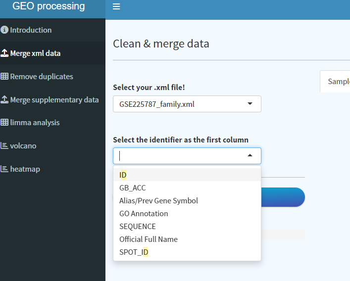
Task: Click the Introduction info icon
Action: pyautogui.click(x=4, y=30)
